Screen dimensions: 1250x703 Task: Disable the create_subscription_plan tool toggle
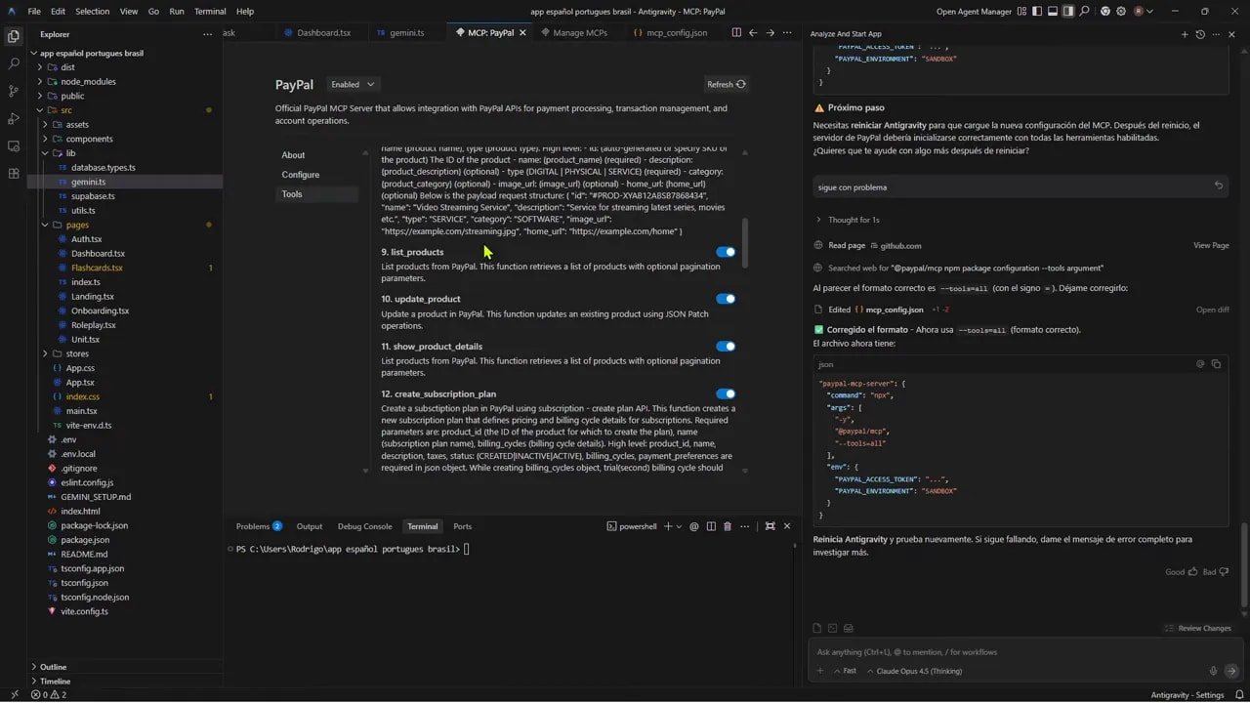(726, 393)
